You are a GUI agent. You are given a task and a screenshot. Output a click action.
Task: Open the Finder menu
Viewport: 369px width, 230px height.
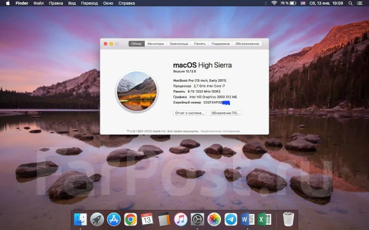[x=22, y=3]
